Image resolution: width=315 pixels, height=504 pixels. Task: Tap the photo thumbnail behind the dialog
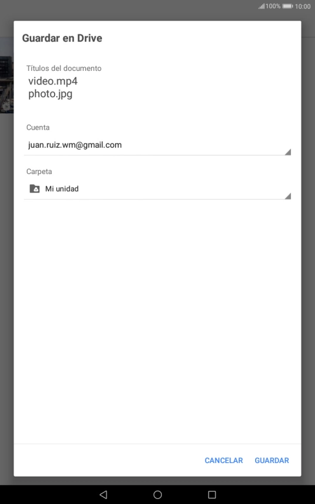(x=6, y=84)
